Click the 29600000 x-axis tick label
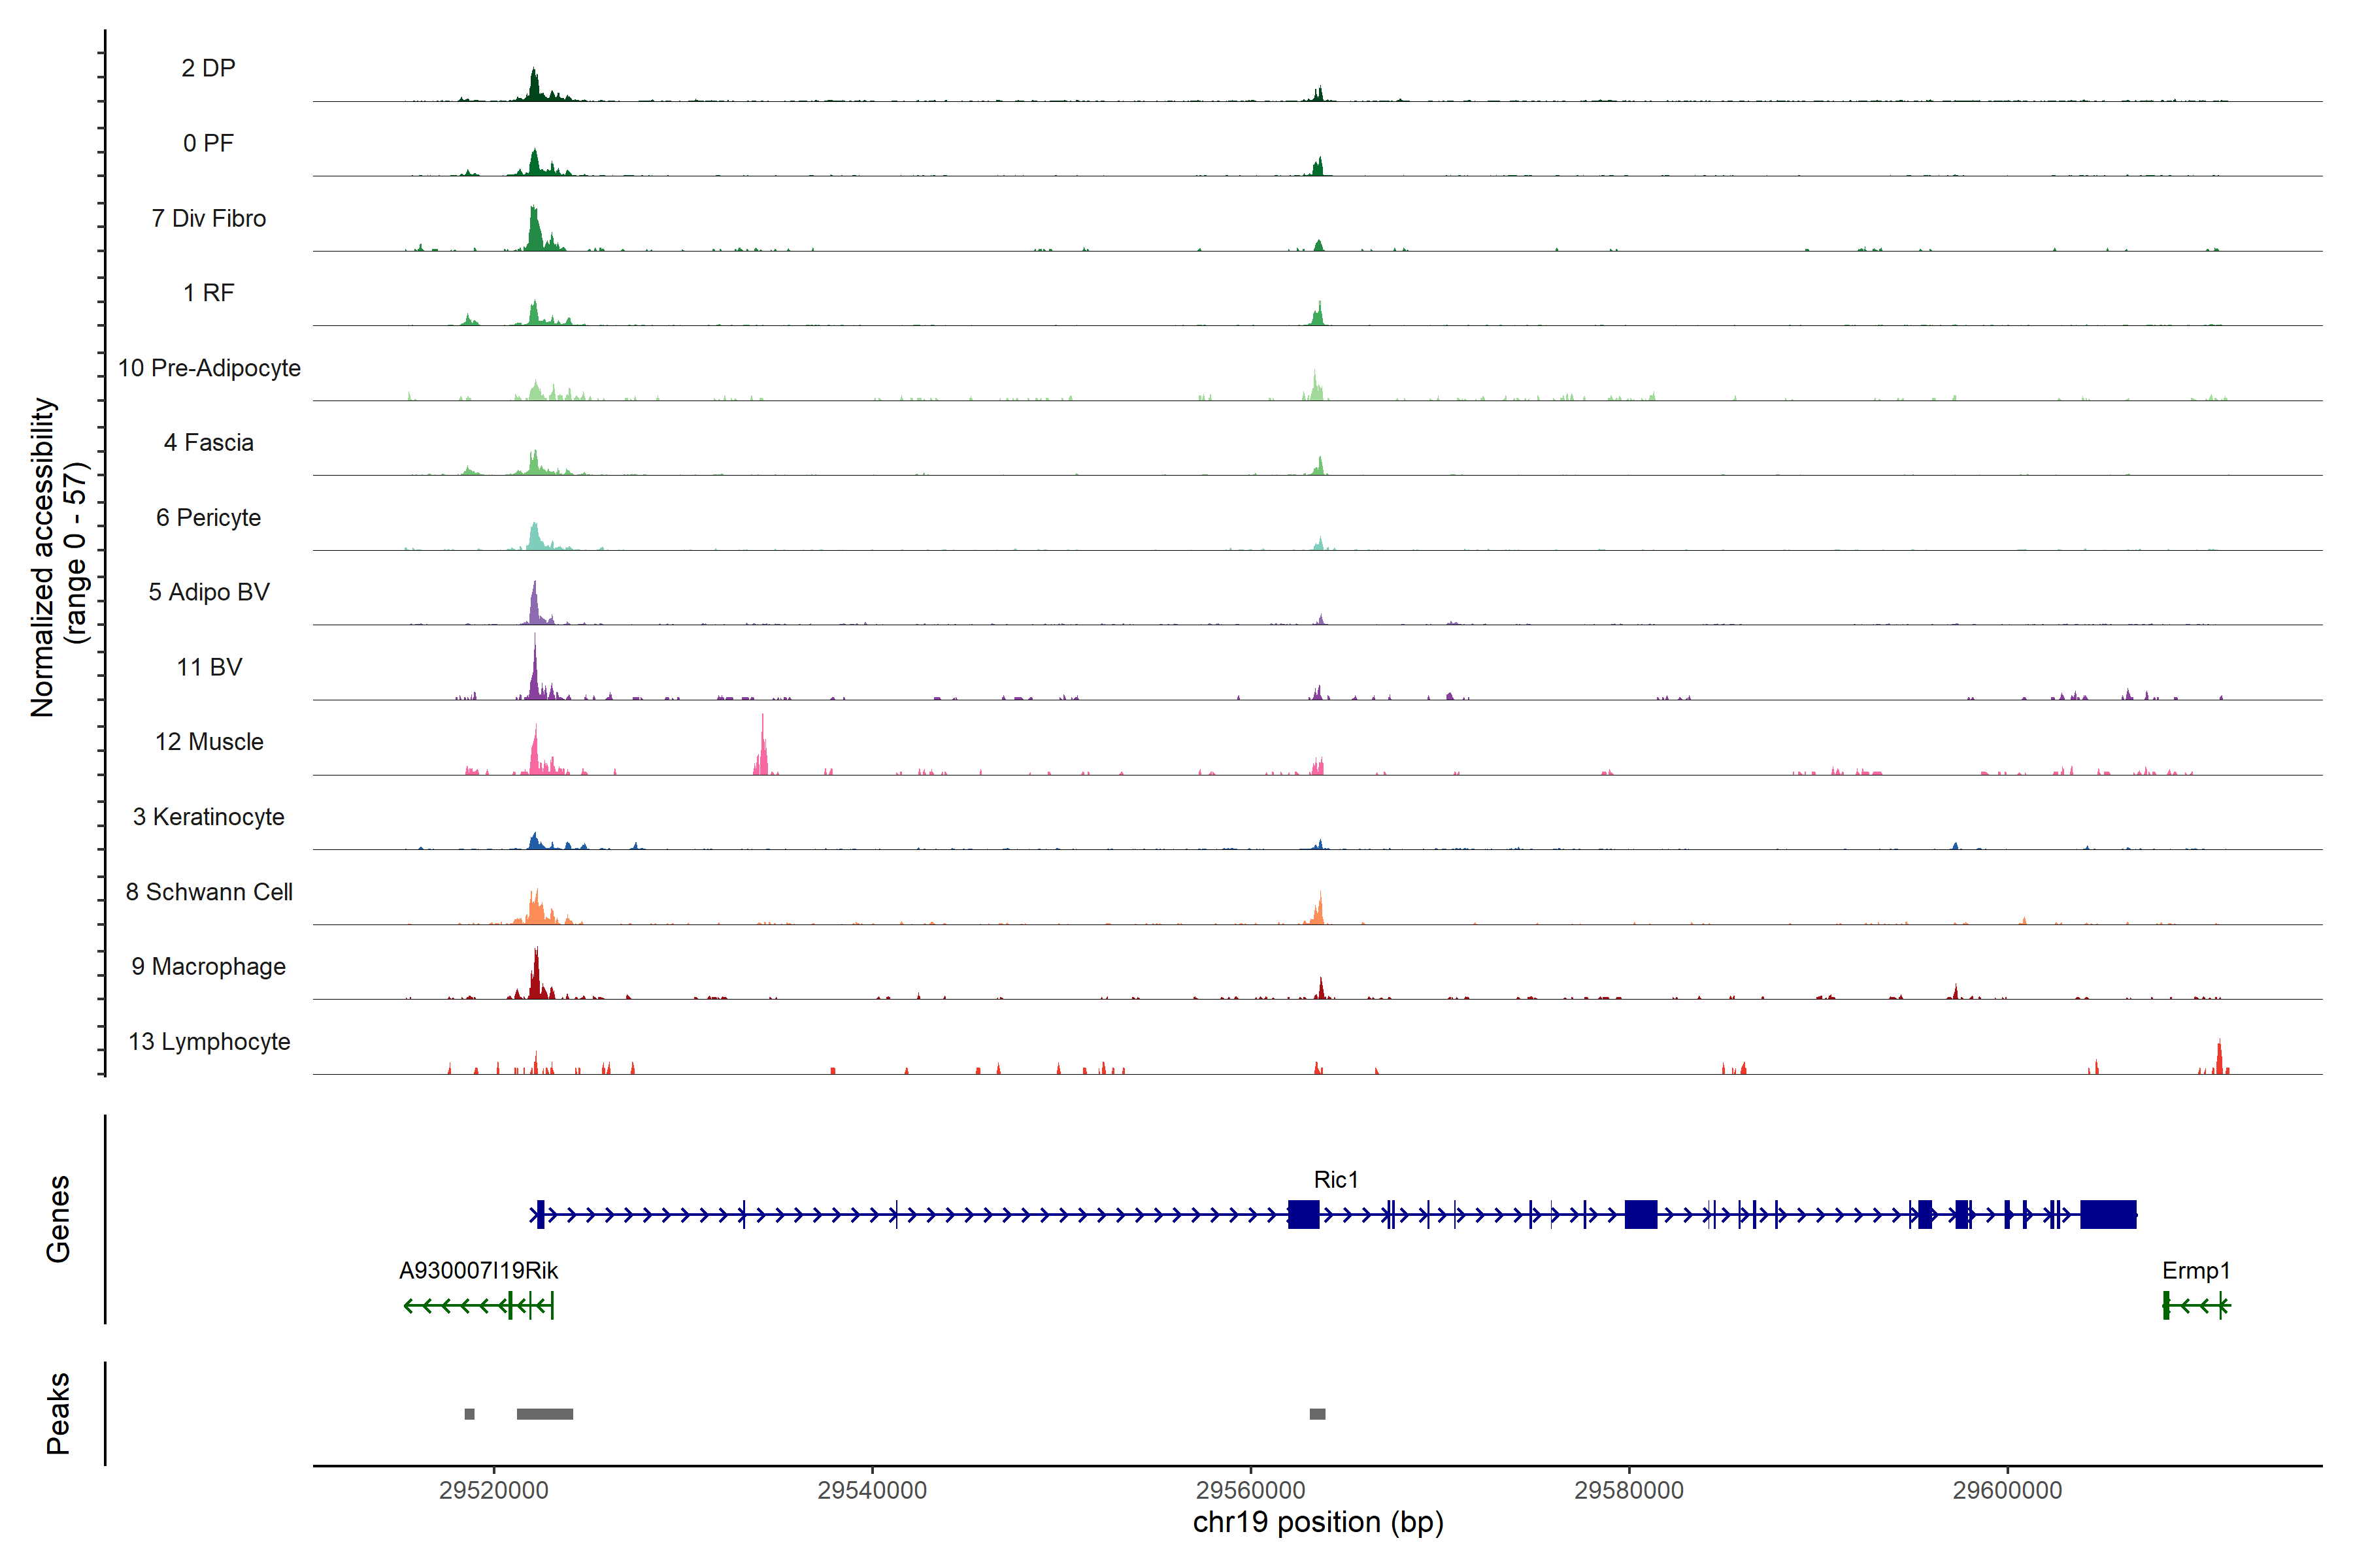This screenshot has height=1568, width=2353. (2007, 1490)
